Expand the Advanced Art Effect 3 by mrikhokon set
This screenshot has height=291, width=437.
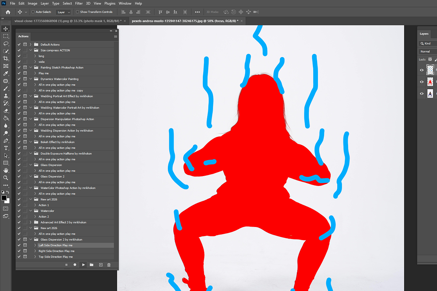[x=31, y=222]
